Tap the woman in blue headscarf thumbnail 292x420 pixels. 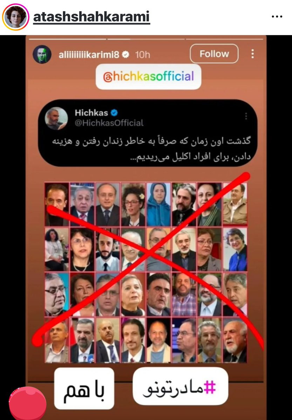(158, 204)
